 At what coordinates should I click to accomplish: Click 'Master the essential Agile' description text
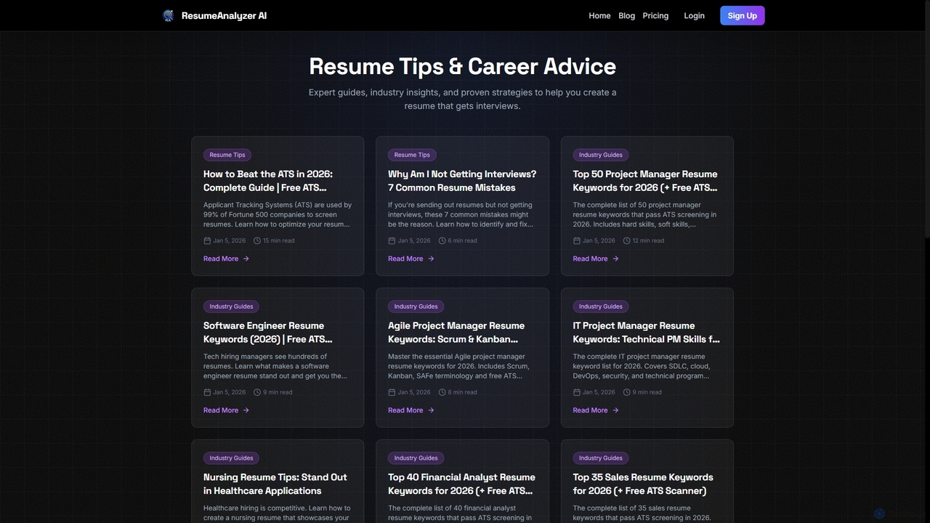tap(458, 366)
